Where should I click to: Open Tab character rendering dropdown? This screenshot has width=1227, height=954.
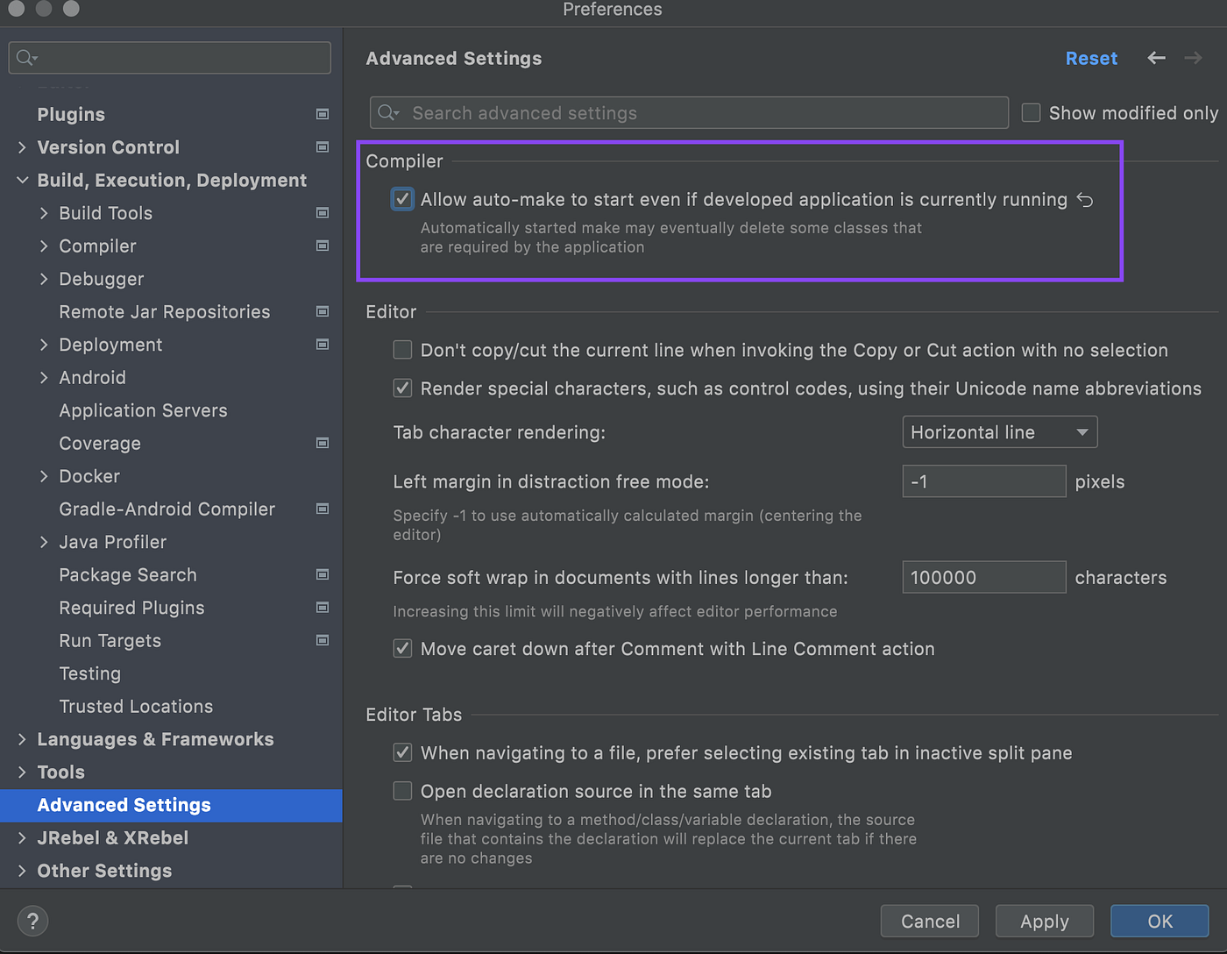[1000, 432]
